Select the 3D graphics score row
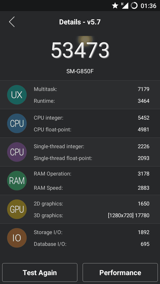This screenshot has width=160, height=284. click(92, 215)
